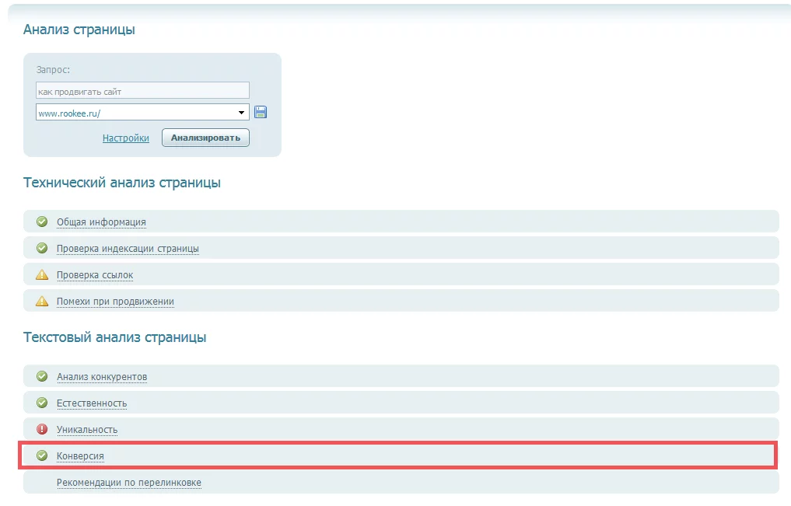Click green check icon beside Проверка индексации страницы
791x506 pixels.
click(x=42, y=248)
